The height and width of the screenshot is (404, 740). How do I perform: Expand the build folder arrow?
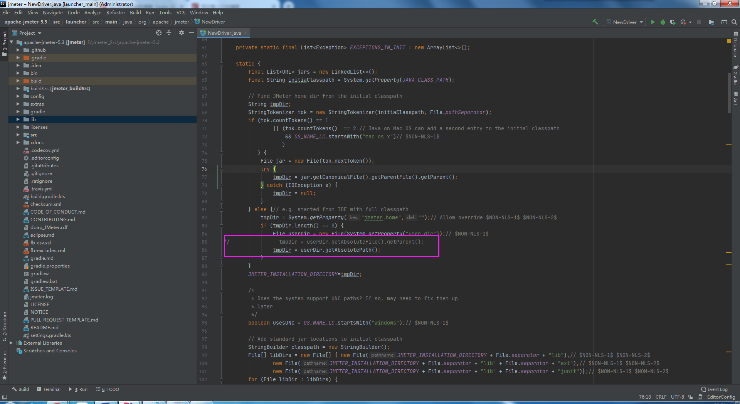coord(18,81)
